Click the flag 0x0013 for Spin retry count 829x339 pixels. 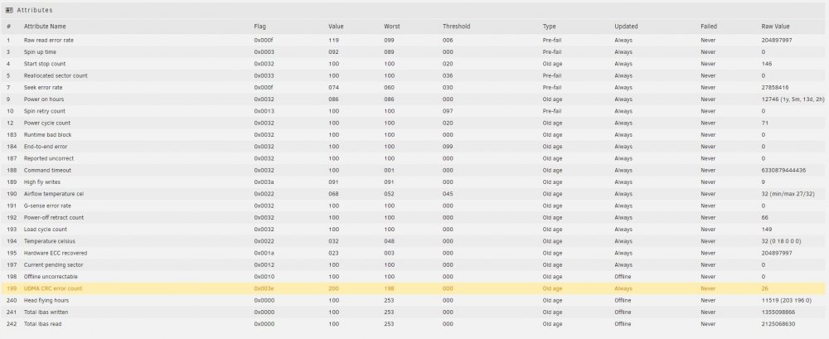264,111
